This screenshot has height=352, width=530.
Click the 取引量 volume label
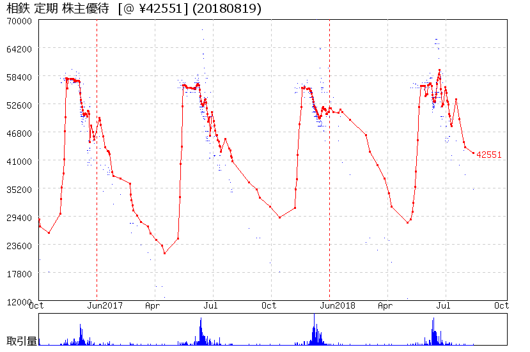pyautogui.click(x=22, y=341)
